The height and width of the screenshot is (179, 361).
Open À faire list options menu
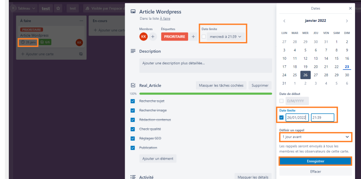click(x=81, y=21)
